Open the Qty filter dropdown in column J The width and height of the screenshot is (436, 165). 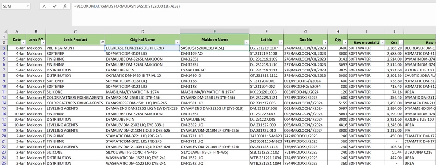tap(401, 42)
